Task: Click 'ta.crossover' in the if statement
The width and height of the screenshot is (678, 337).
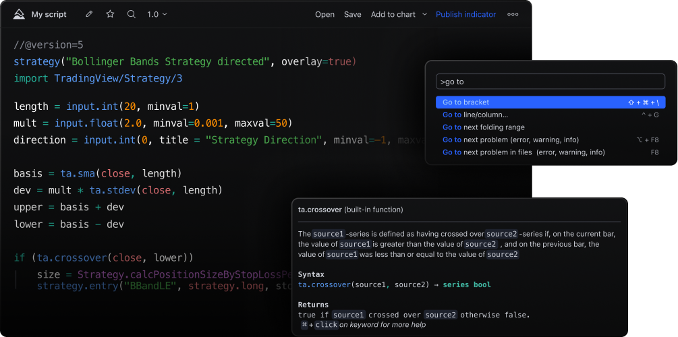Action: click(72, 258)
